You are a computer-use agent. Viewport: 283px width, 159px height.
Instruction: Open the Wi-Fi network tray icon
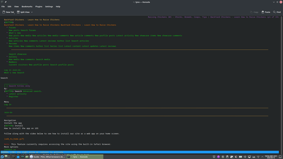click(258, 157)
